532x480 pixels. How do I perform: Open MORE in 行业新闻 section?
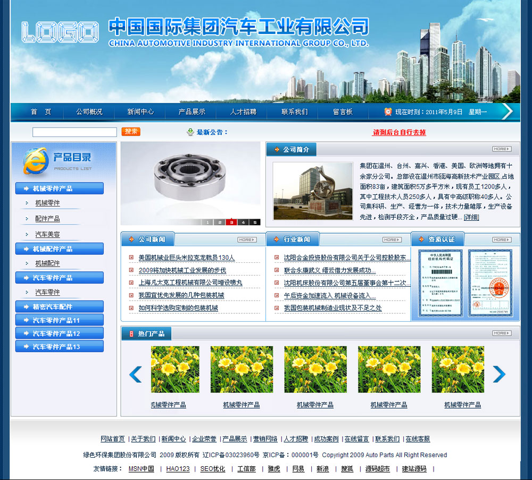pyautogui.click(x=392, y=240)
